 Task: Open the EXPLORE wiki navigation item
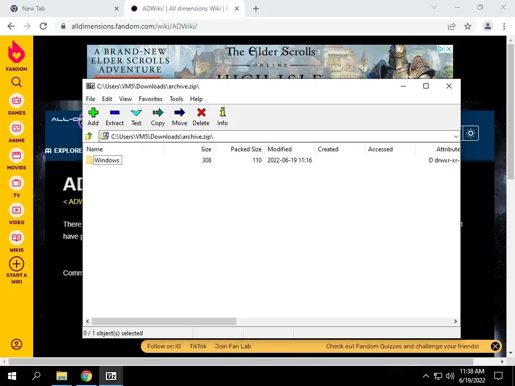coord(64,151)
